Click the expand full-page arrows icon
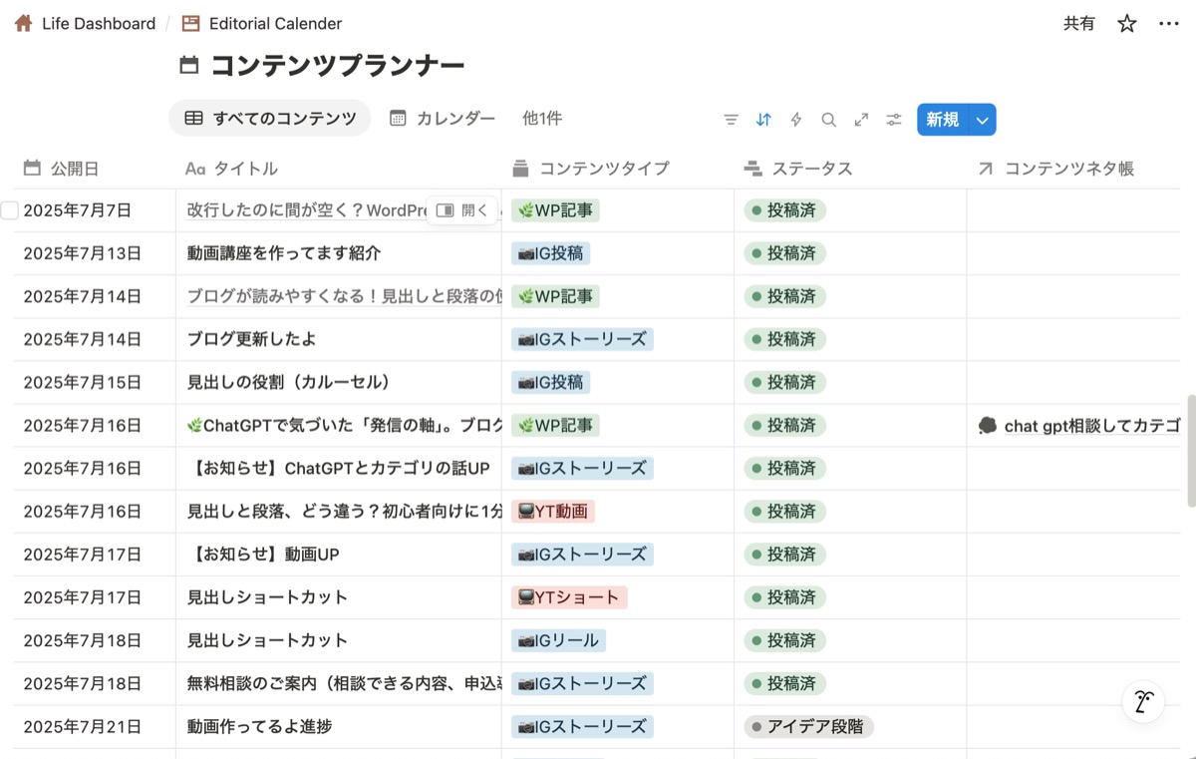The height and width of the screenshot is (759, 1196). click(861, 120)
